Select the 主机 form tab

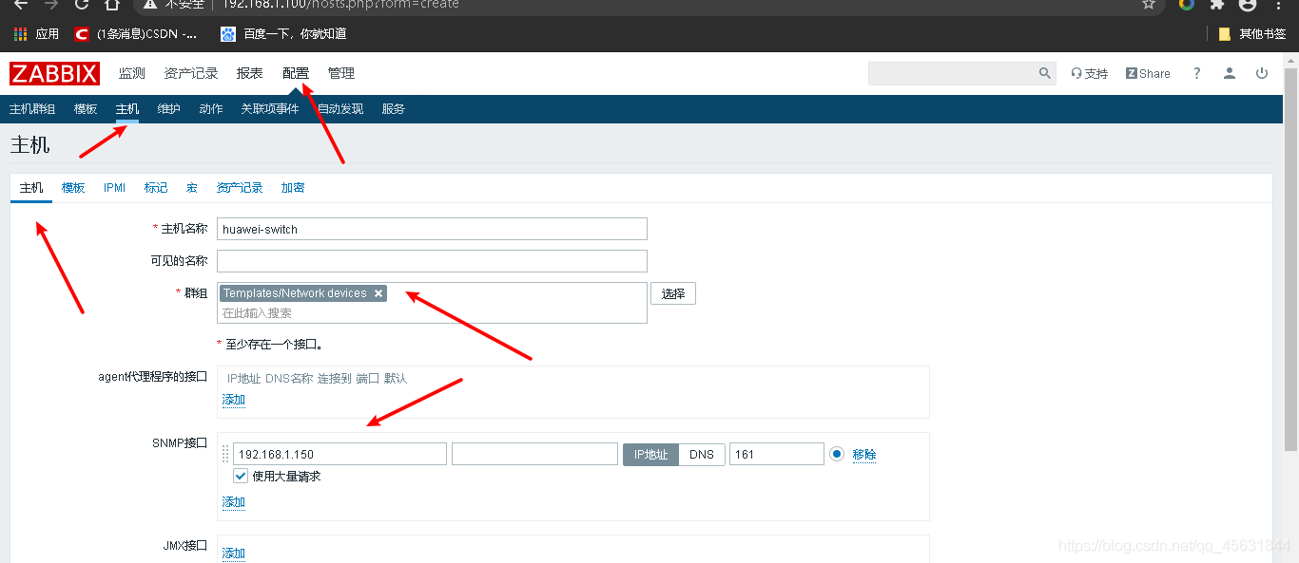[x=31, y=188]
